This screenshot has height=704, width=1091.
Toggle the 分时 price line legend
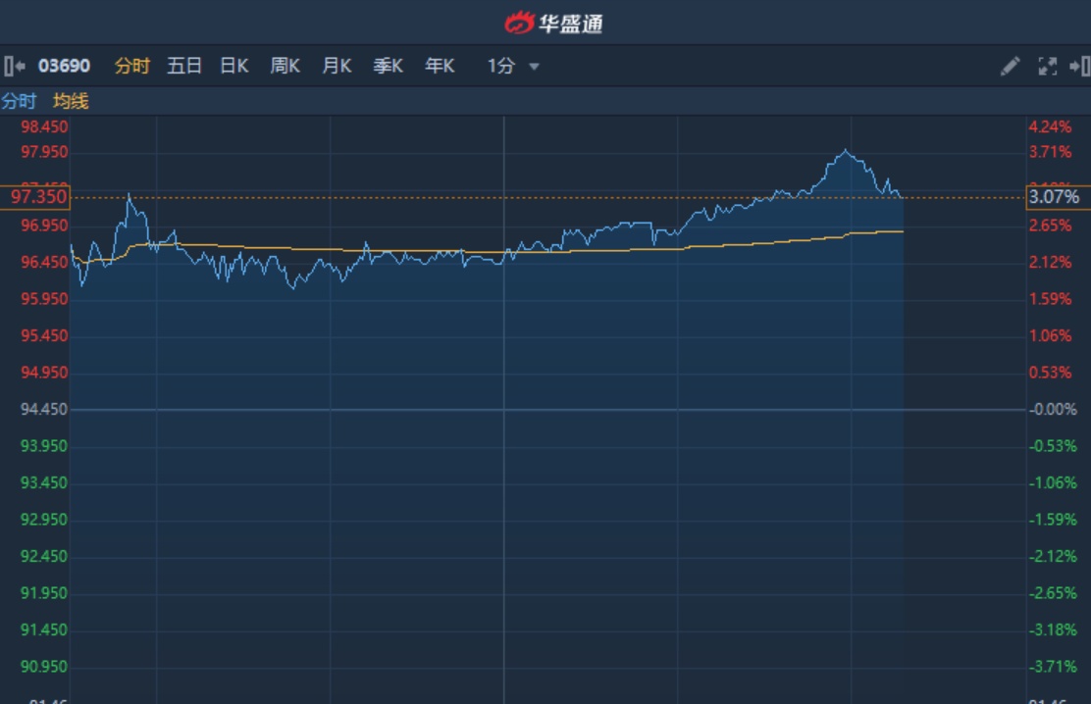click(x=19, y=101)
